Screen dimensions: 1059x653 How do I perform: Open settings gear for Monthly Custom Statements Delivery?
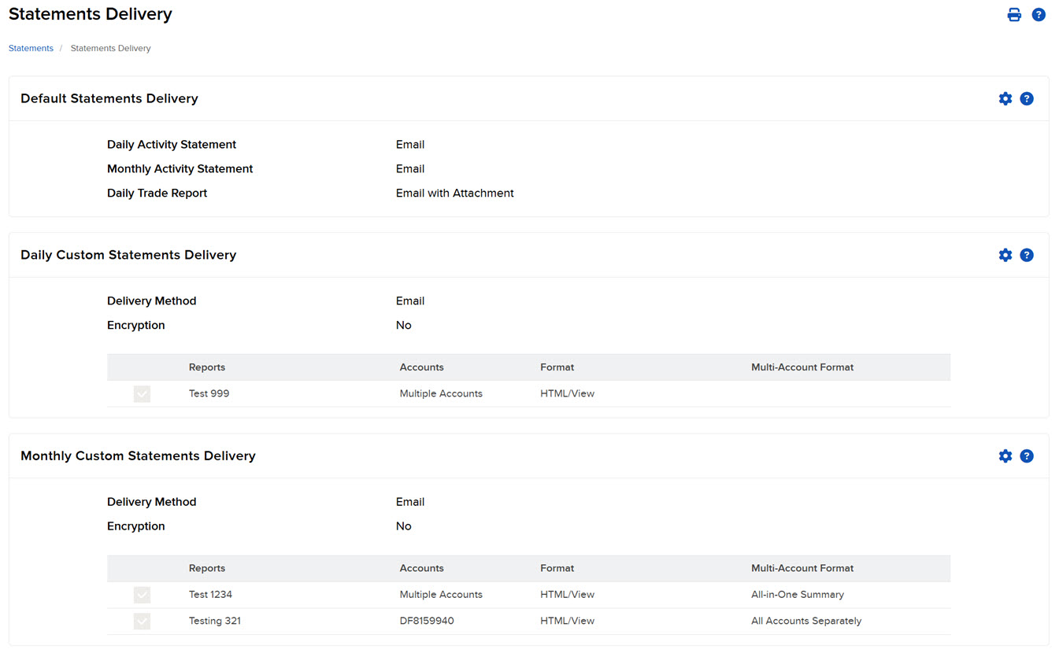pos(1005,456)
